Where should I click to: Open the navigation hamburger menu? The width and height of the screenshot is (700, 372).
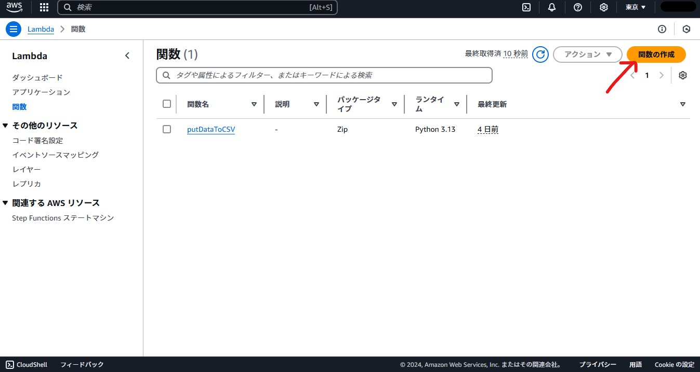click(x=13, y=29)
